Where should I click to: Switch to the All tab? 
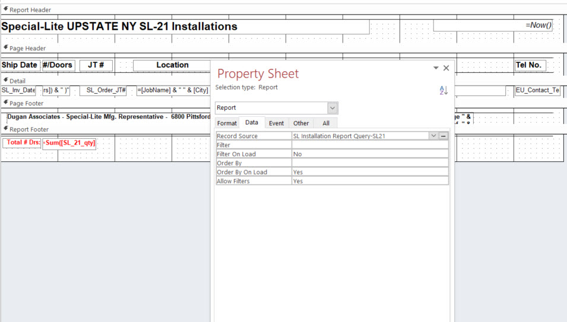pos(326,123)
